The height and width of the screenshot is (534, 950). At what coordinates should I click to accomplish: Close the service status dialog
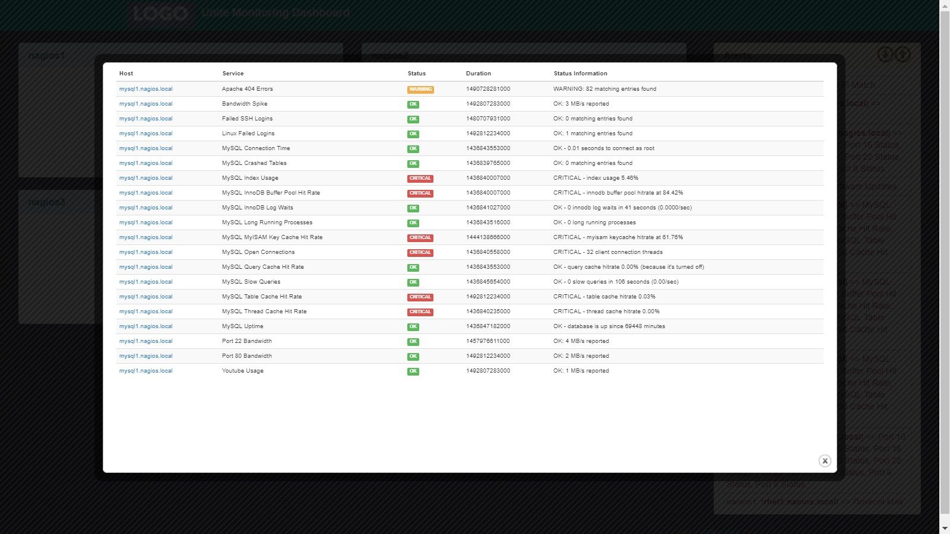pyautogui.click(x=825, y=460)
